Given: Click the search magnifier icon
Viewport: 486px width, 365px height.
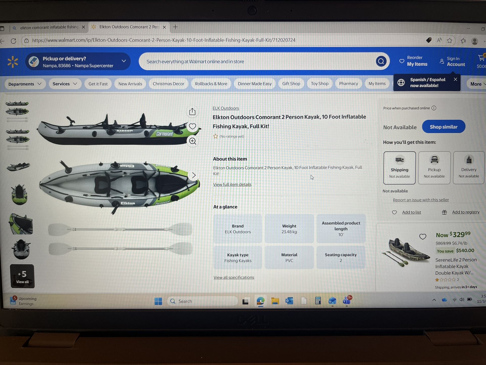Looking at the screenshot, I should (x=381, y=61).
